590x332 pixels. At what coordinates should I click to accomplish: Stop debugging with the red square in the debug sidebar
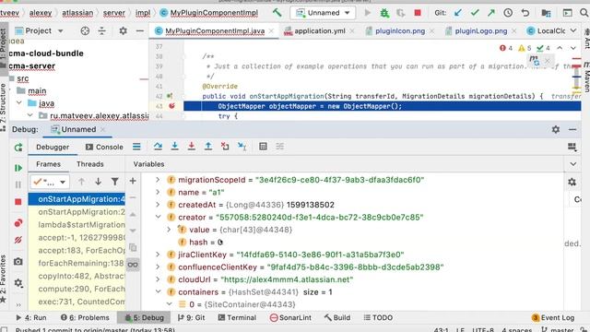pyautogui.click(x=18, y=202)
